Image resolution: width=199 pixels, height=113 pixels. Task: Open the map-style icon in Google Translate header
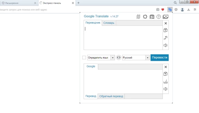click(x=138, y=17)
